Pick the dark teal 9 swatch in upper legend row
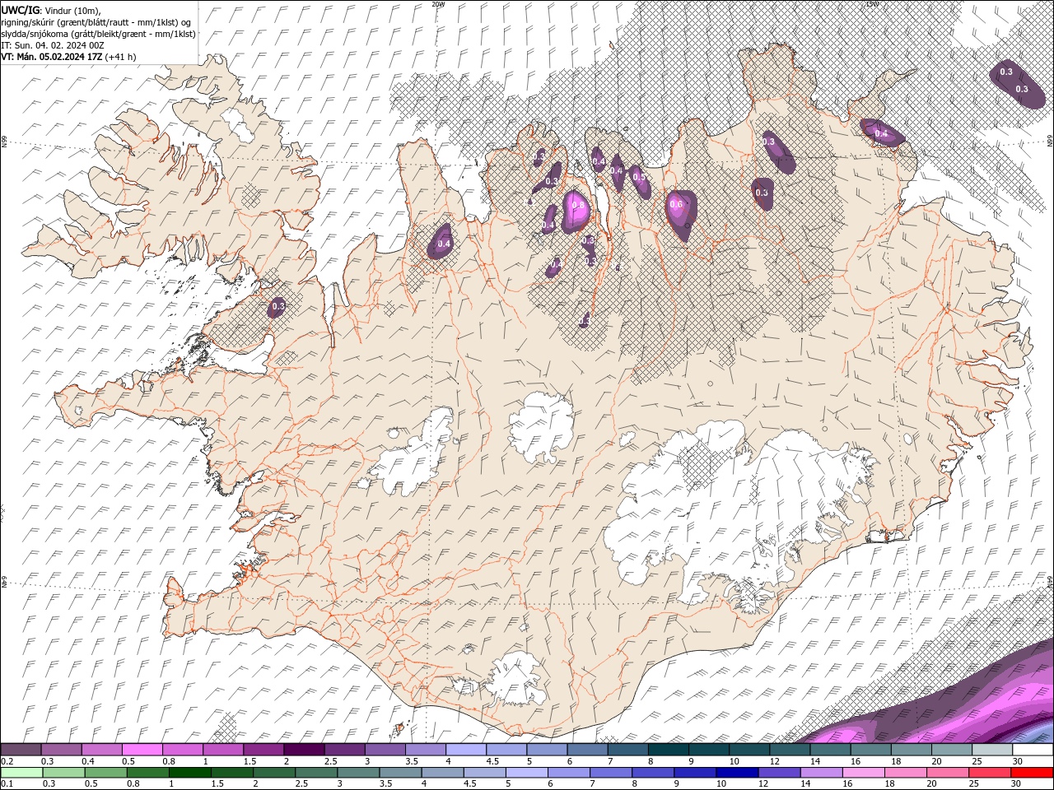This screenshot has width=1054, height=790. [708, 750]
